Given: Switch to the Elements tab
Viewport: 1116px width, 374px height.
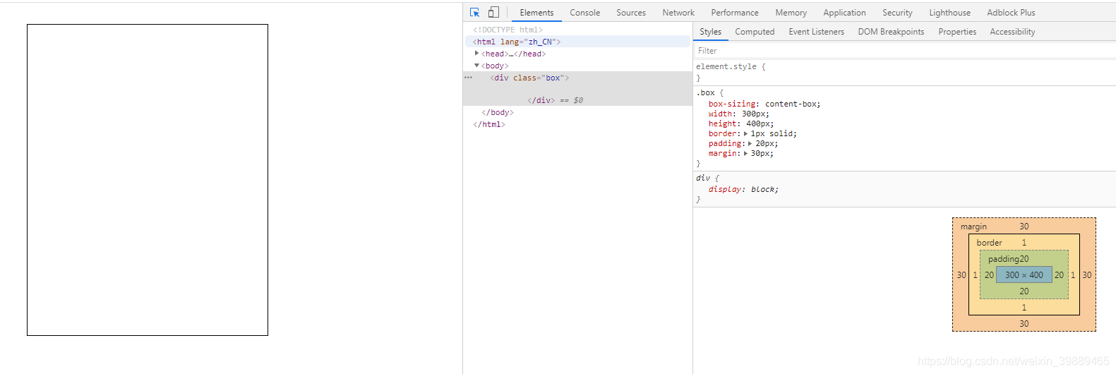Looking at the screenshot, I should point(536,13).
